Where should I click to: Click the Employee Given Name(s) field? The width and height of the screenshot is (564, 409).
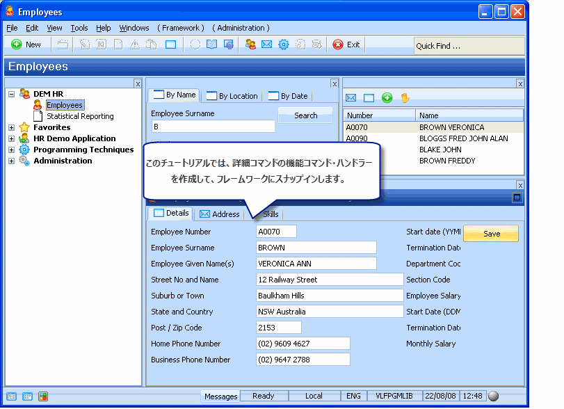point(316,264)
